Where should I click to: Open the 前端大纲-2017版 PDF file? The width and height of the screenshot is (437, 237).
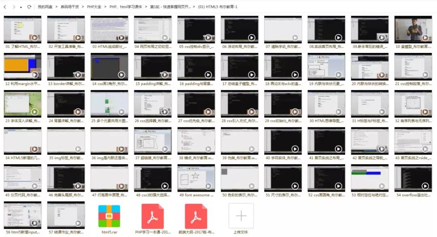(196, 216)
